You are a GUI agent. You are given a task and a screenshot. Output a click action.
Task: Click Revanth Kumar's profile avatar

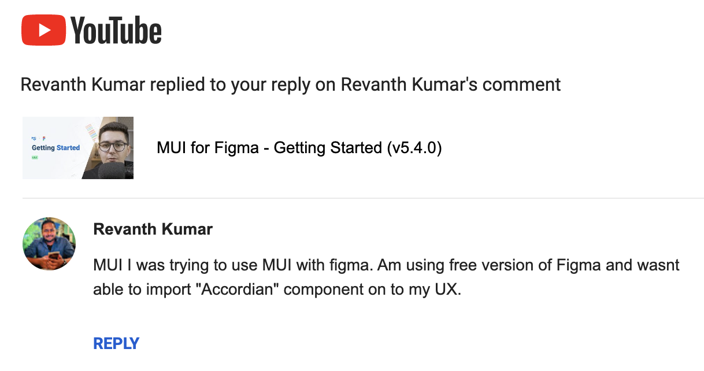pos(49,244)
